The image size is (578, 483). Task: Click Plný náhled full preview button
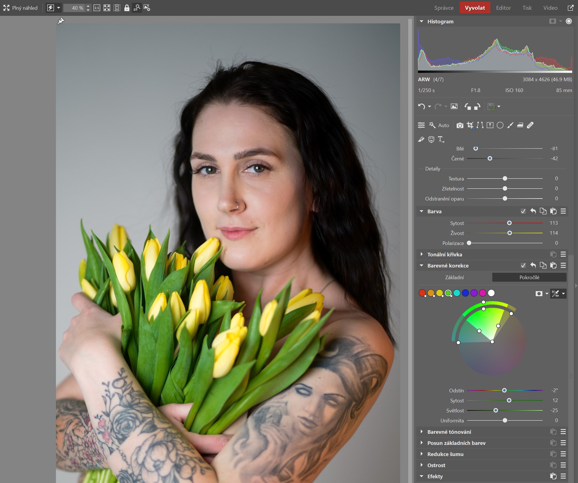coord(21,8)
